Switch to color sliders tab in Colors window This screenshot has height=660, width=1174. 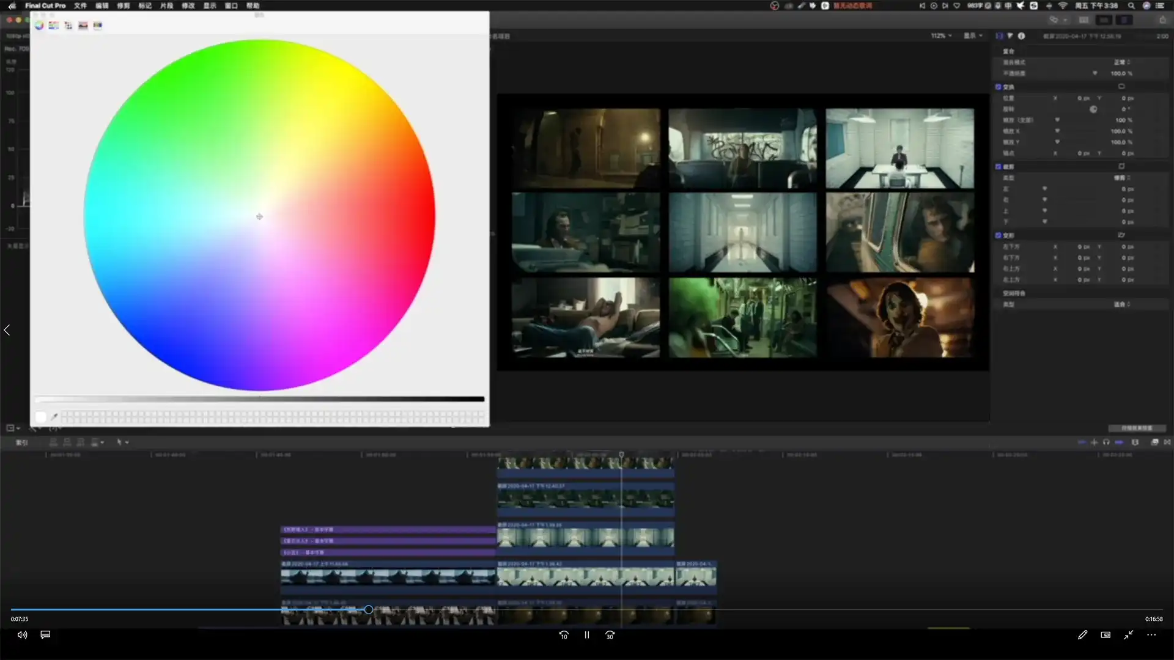point(54,26)
